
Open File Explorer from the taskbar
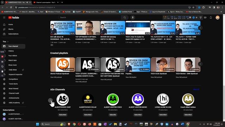115,124
